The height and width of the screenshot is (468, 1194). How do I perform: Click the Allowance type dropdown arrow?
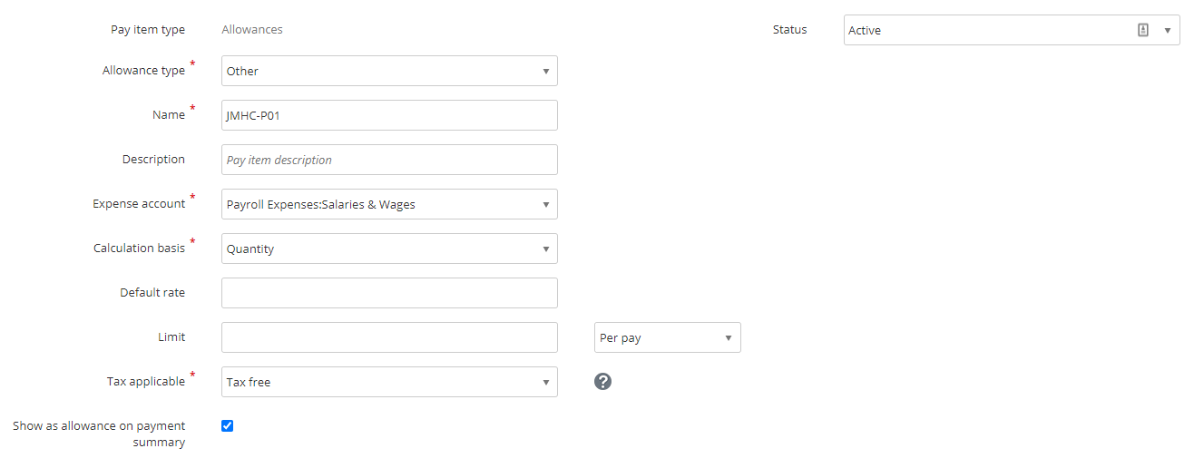(546, 71)
